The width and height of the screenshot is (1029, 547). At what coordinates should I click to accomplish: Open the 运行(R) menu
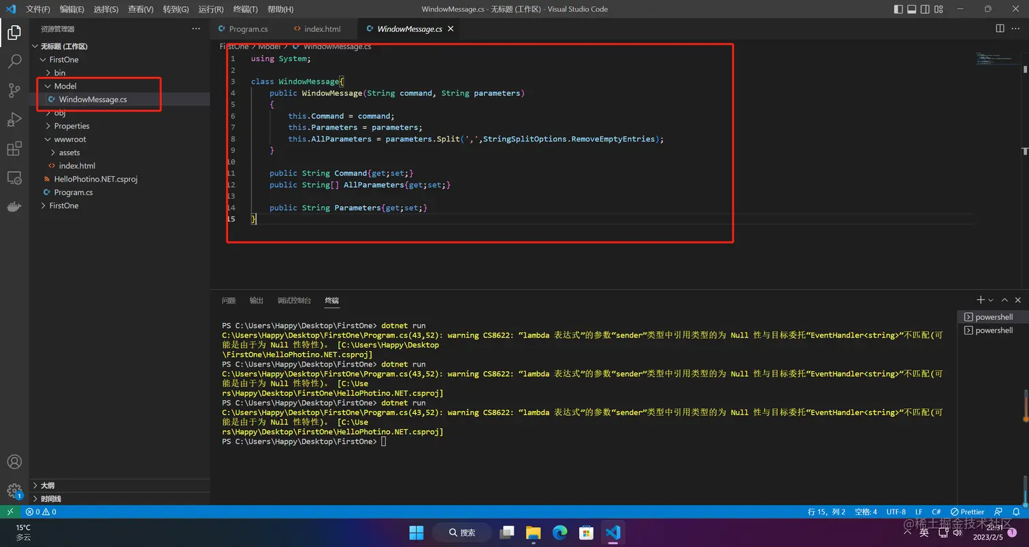tap(211, 9)
